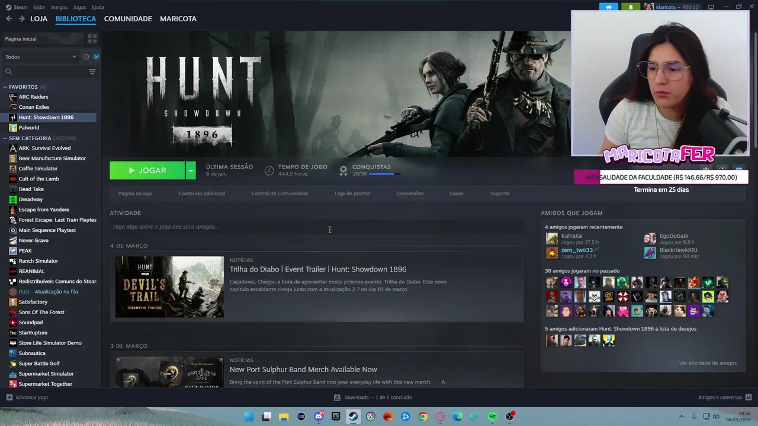Open the Steam menu
Image resolution: width=758 pixels, height=426 pixels.
(x=17, y=7)
